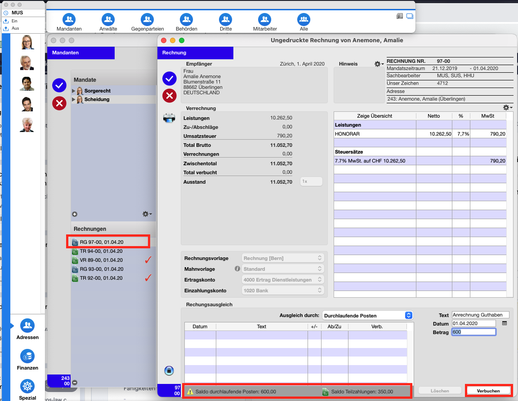This screenshot has height=401, width=518.
Task: Open the Dritte address category
Action: pyautogui.click(x=226, y=22)
